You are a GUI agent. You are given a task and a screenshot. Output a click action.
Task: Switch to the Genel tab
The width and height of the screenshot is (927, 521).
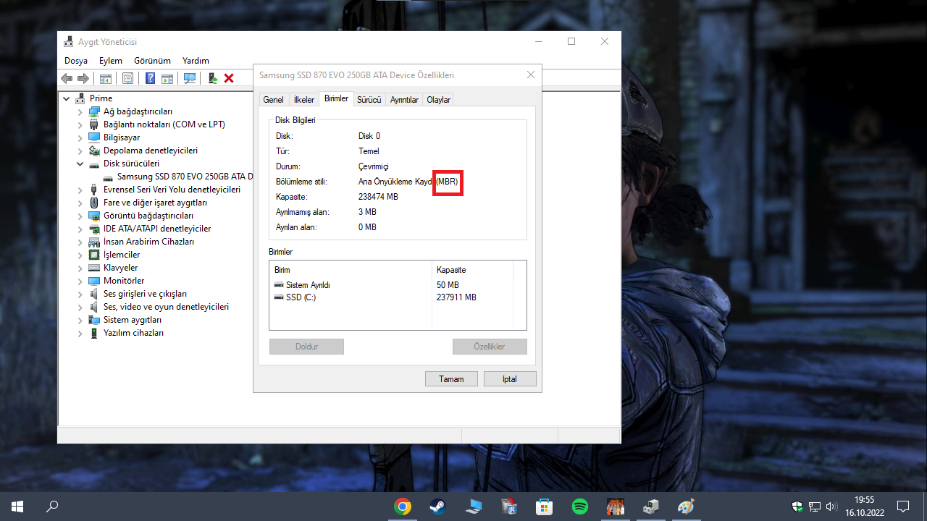(273, 100)
